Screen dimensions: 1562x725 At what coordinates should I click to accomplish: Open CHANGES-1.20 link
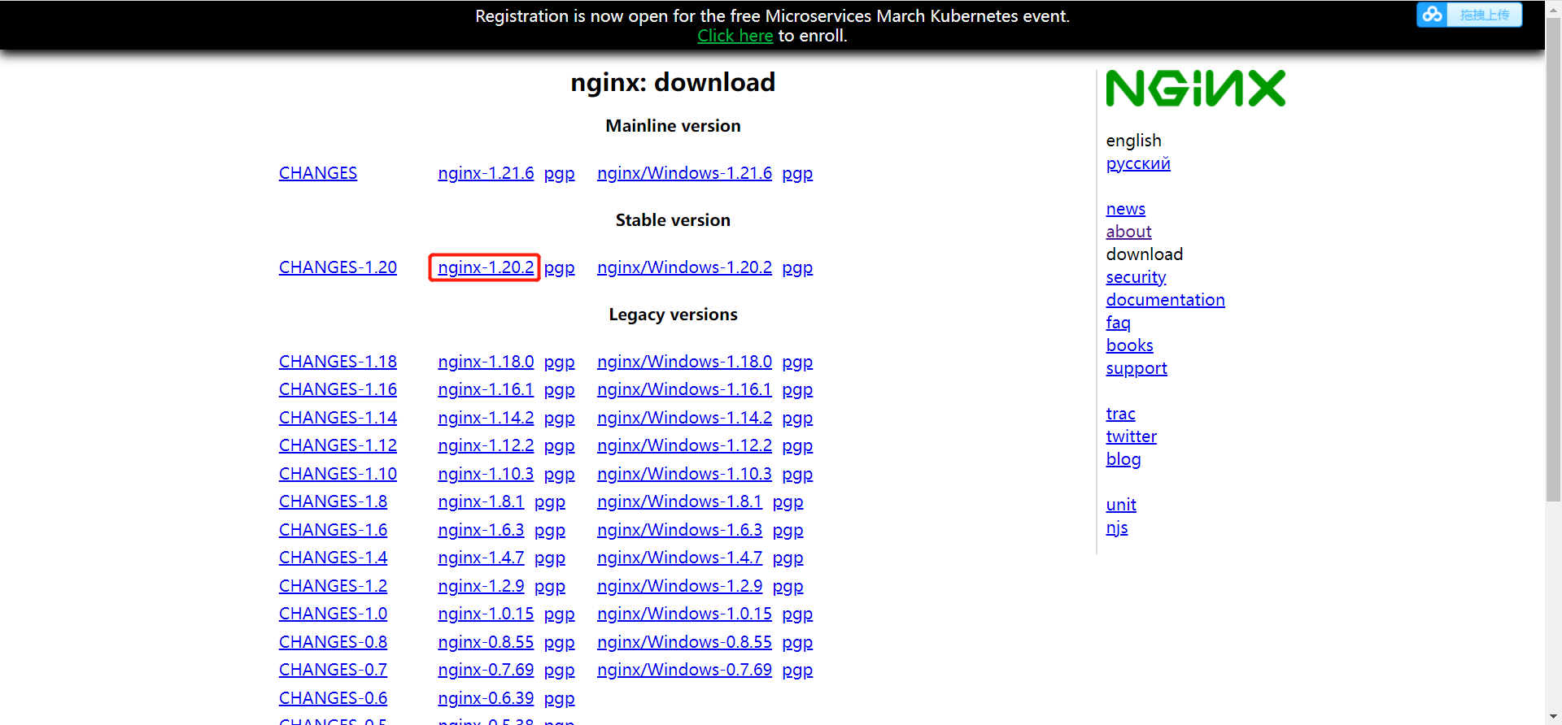tap(338, 267)
